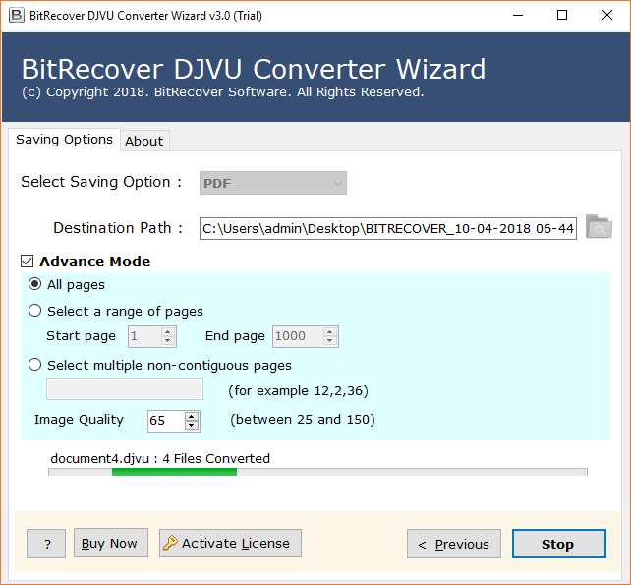Close the DJVU Converter Wizard window
The width and height of the screenshot is (631, 585).
[x=607, y=16]
